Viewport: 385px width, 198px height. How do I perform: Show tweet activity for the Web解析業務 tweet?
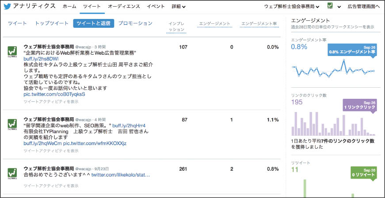point(51,101)
